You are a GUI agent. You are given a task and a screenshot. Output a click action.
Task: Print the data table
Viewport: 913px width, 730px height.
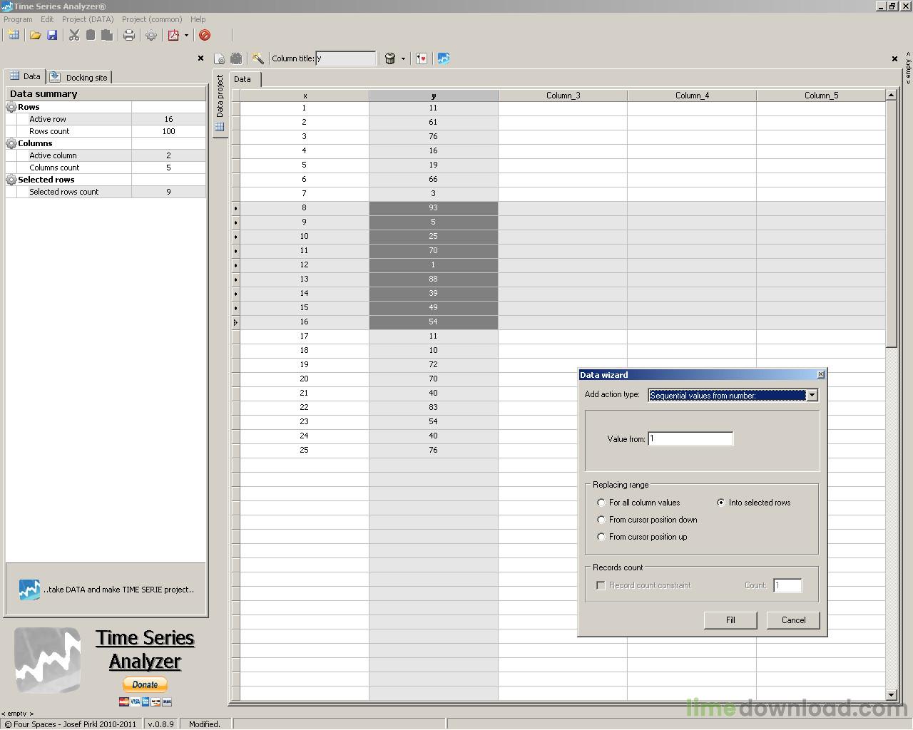point(129,35)
